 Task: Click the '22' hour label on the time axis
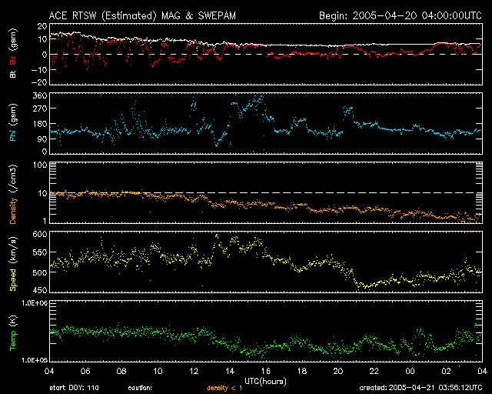(374, 371)
